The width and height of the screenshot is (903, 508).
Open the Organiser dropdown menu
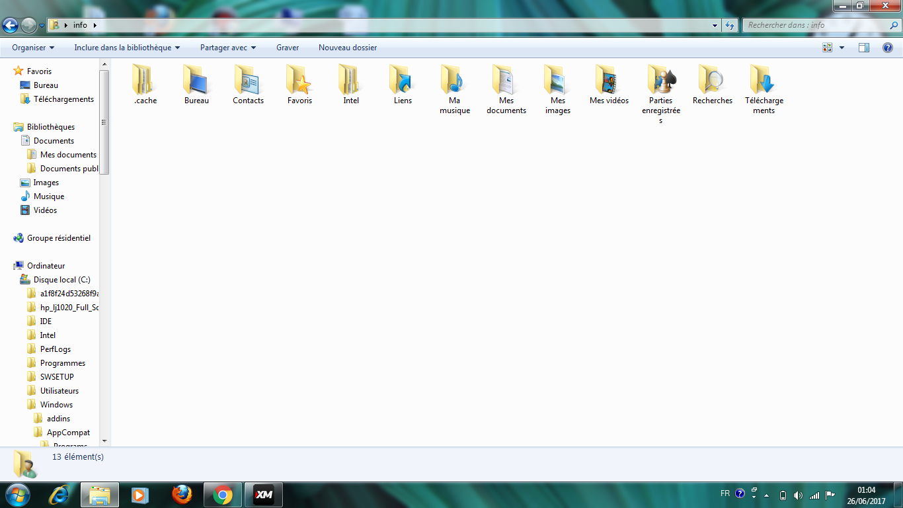pos(33,48)
